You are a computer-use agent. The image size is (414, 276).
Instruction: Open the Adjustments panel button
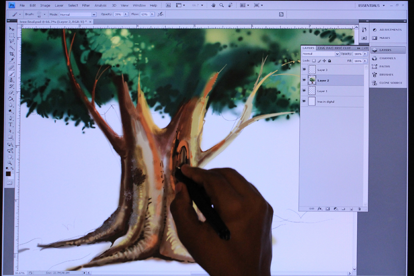pos(388,30)
